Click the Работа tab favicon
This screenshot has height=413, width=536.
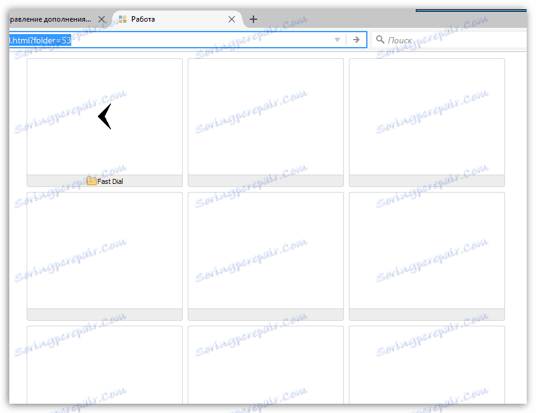123,19
